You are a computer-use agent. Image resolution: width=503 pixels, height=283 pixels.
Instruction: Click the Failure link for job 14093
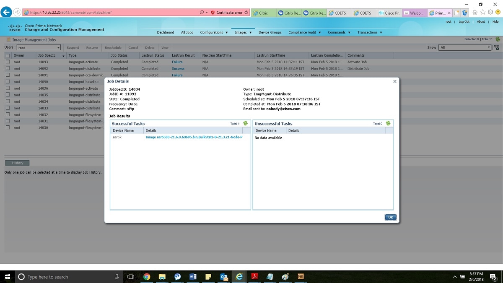177,62
